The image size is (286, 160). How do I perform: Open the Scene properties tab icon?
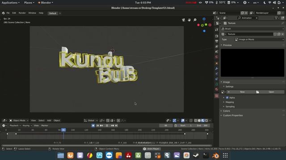pyautogui.click(x=216, y=52)
